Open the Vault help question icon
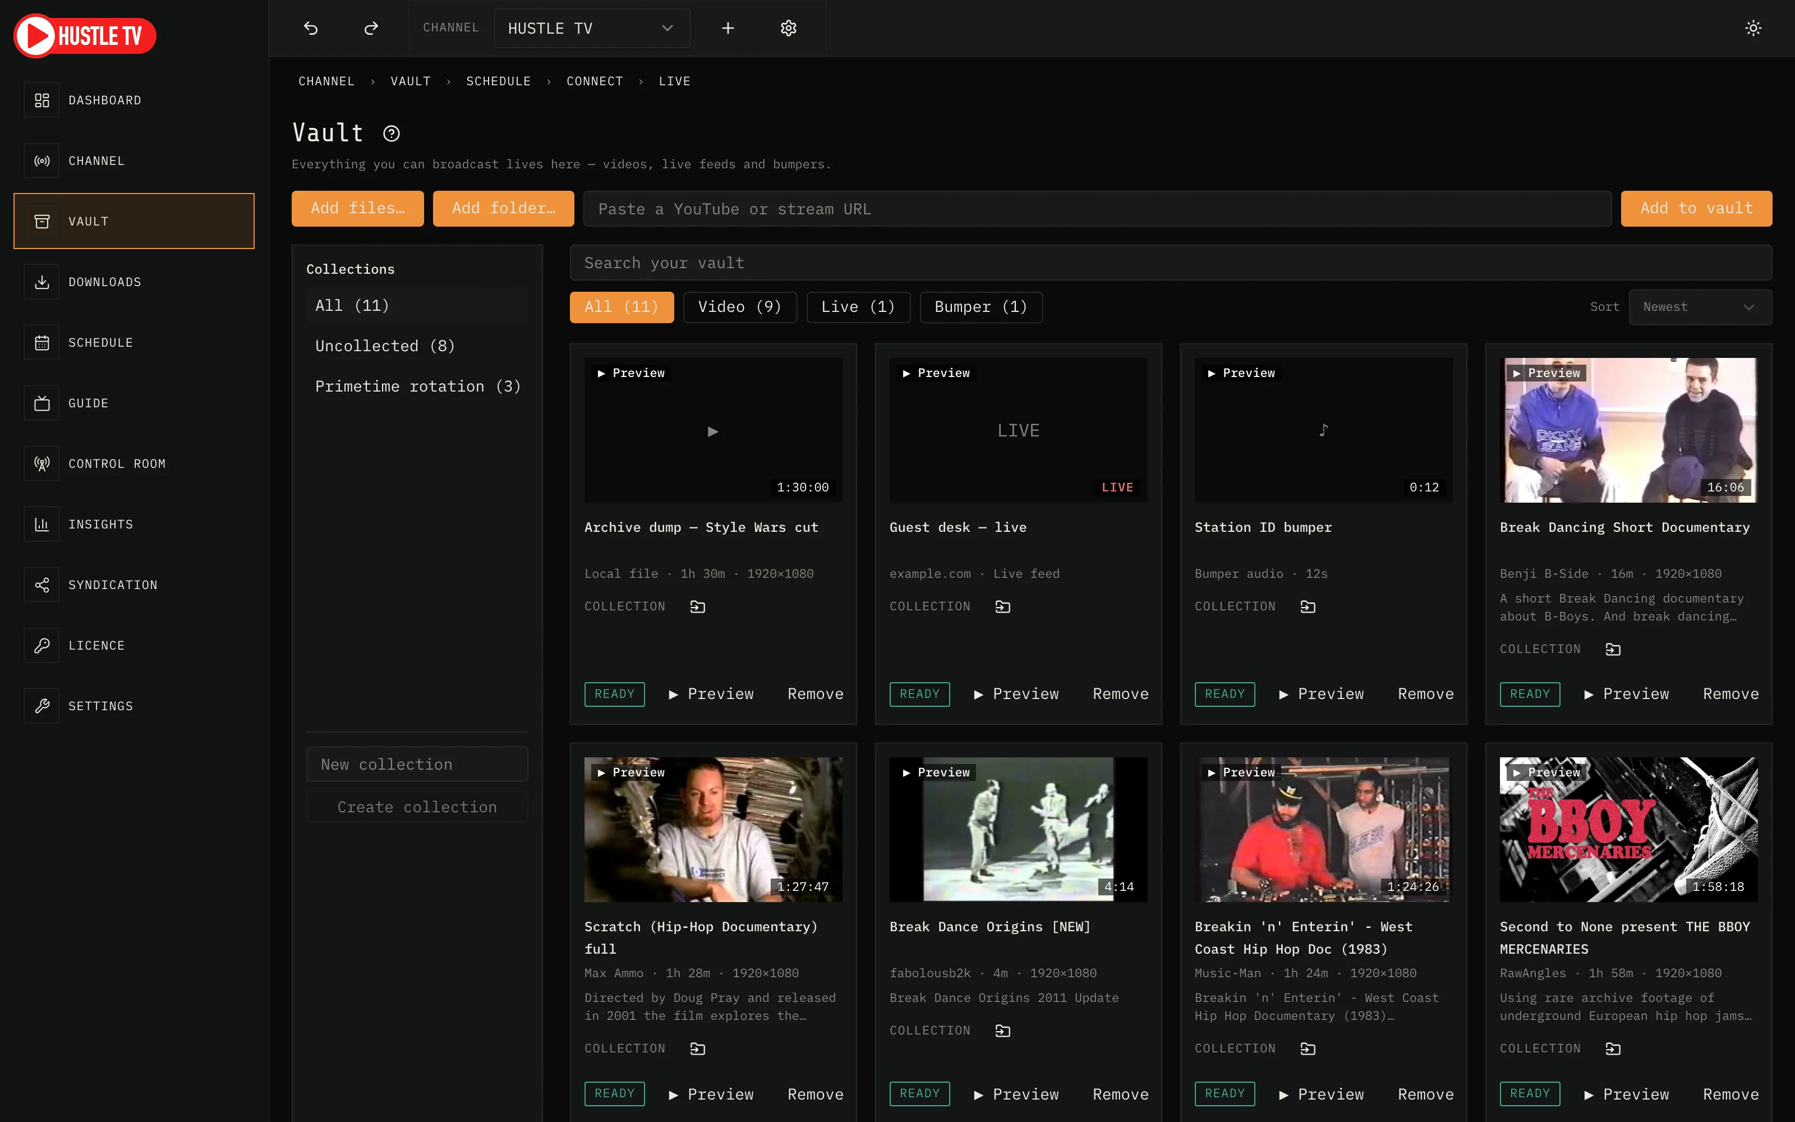 391,134
